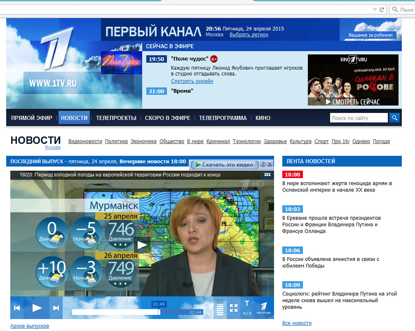Open 'Культура' news category
The height and width of the screenshot is (331, 415).
[300, 141]
